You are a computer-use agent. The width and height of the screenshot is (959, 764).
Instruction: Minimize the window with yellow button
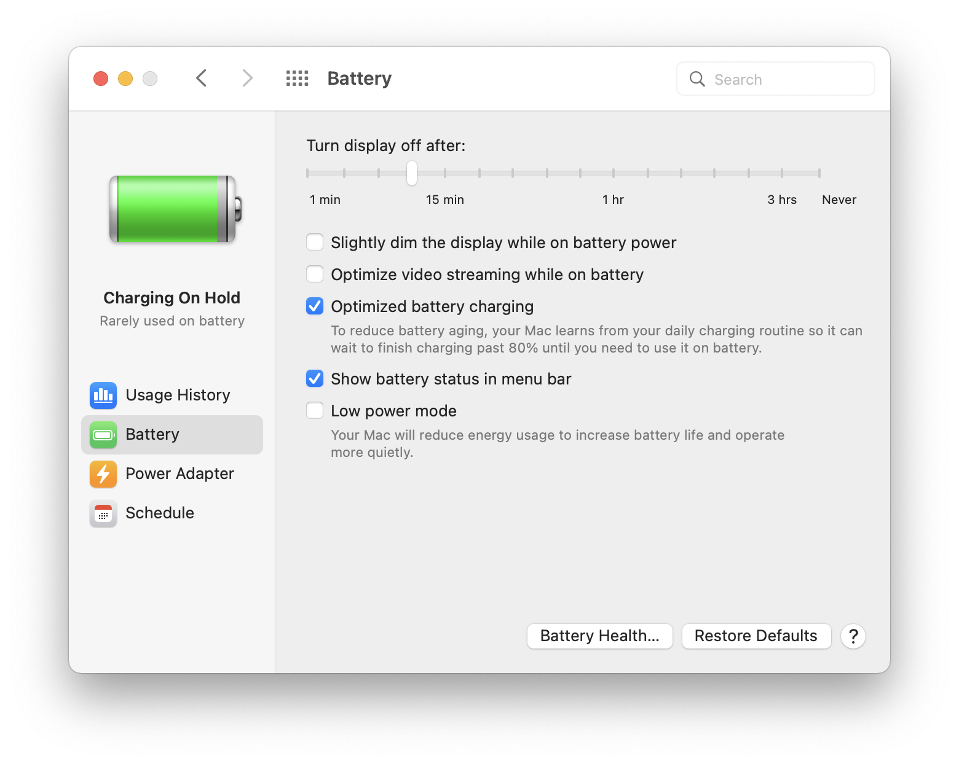125,79
